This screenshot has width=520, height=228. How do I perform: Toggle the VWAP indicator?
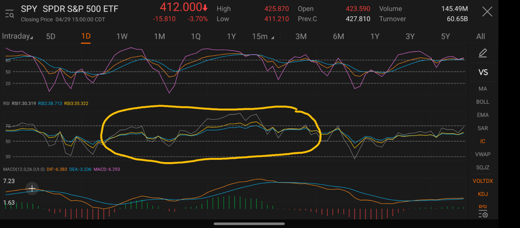tap(483, 154)
